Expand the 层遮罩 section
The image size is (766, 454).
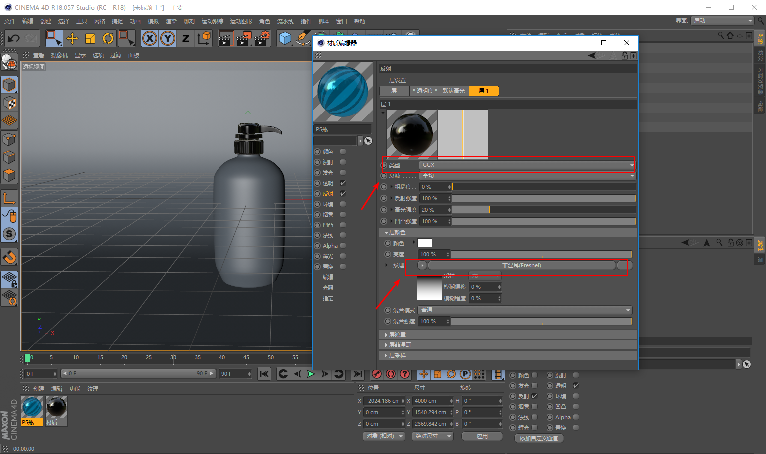[x=508, y=335]
